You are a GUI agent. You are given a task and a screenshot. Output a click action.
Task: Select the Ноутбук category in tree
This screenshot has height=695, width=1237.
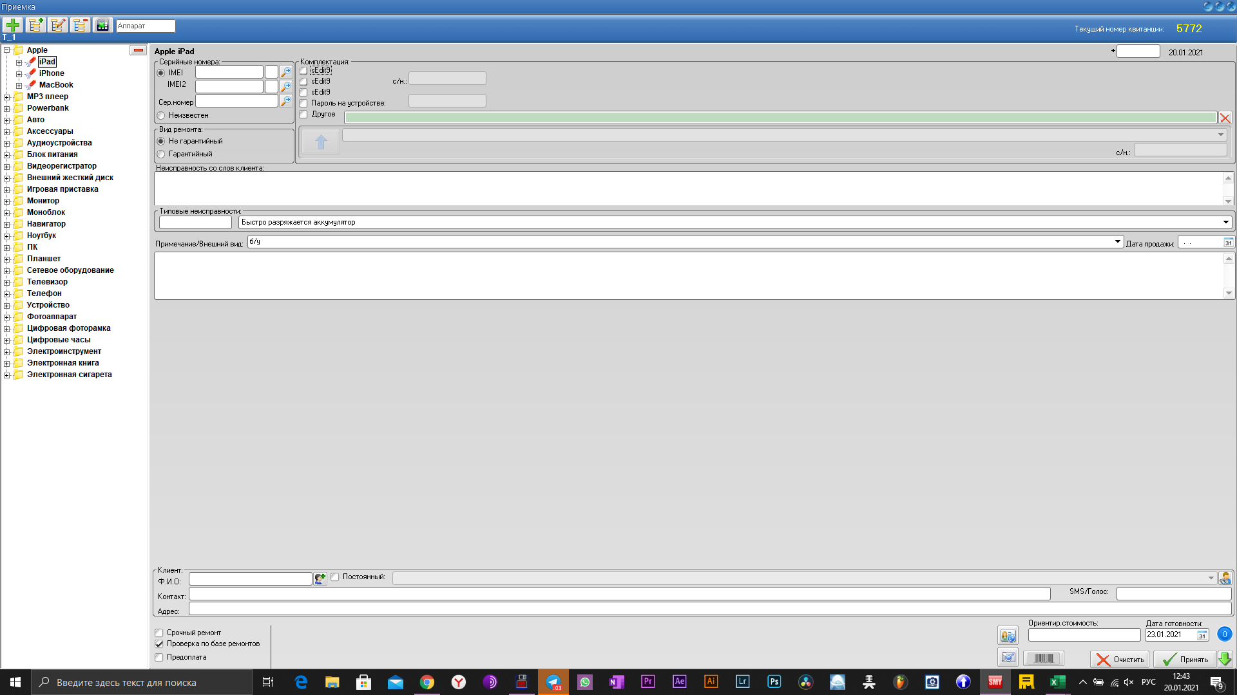coord(41,236)
